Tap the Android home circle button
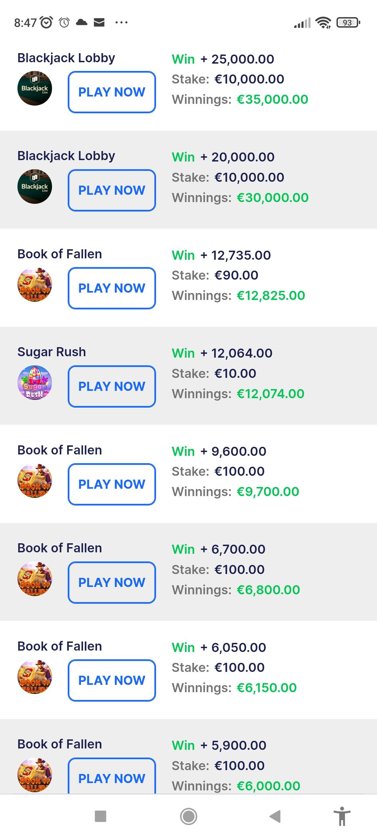Image resolution: width=377 pixels, height=839 pixels. [188, 817]
